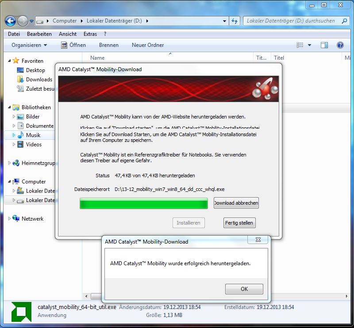
Task: Click the Heimnetzgruppe icon
Action: click(x=16, y=163)
